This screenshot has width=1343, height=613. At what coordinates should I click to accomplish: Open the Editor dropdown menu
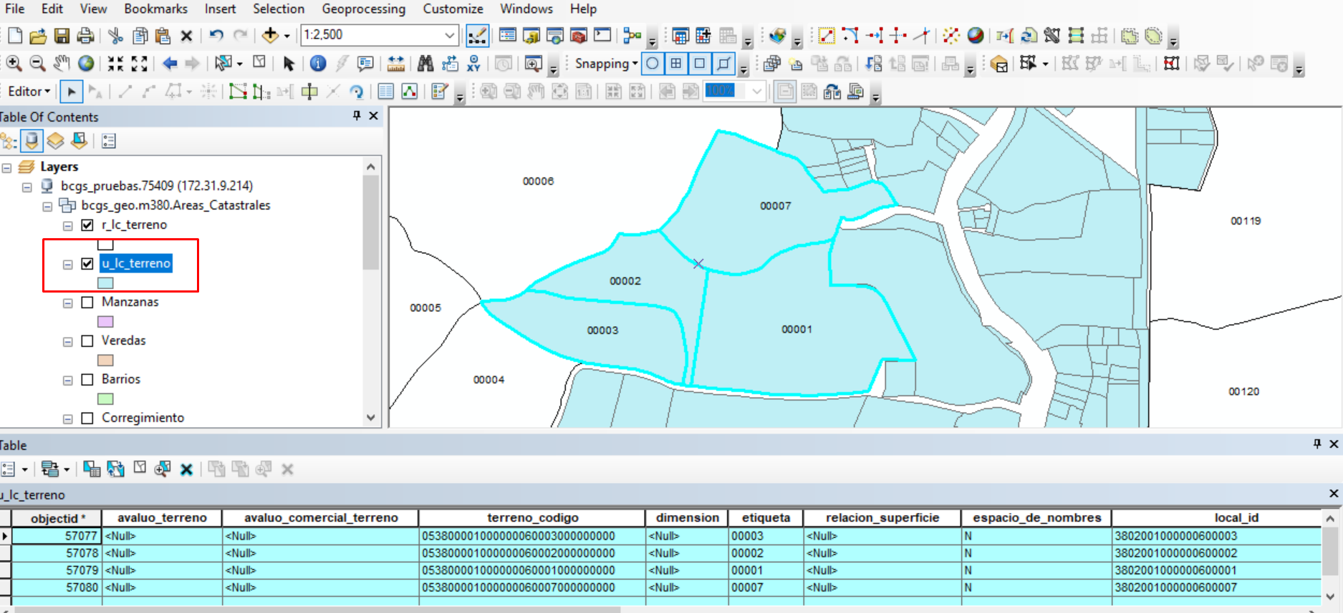tap(29, 92)
